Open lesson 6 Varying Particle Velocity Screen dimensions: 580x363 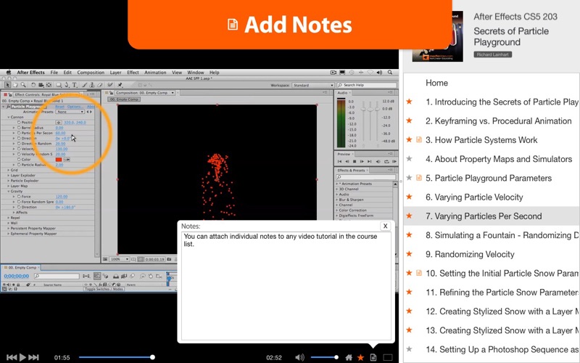[474, 197]
